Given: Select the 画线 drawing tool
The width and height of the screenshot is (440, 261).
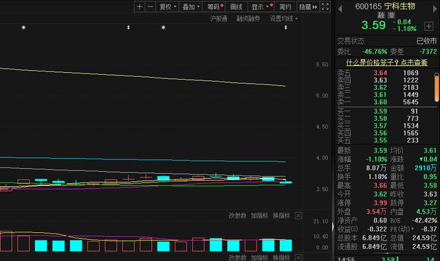Looking at the screenshot, I should pos(236,7).
